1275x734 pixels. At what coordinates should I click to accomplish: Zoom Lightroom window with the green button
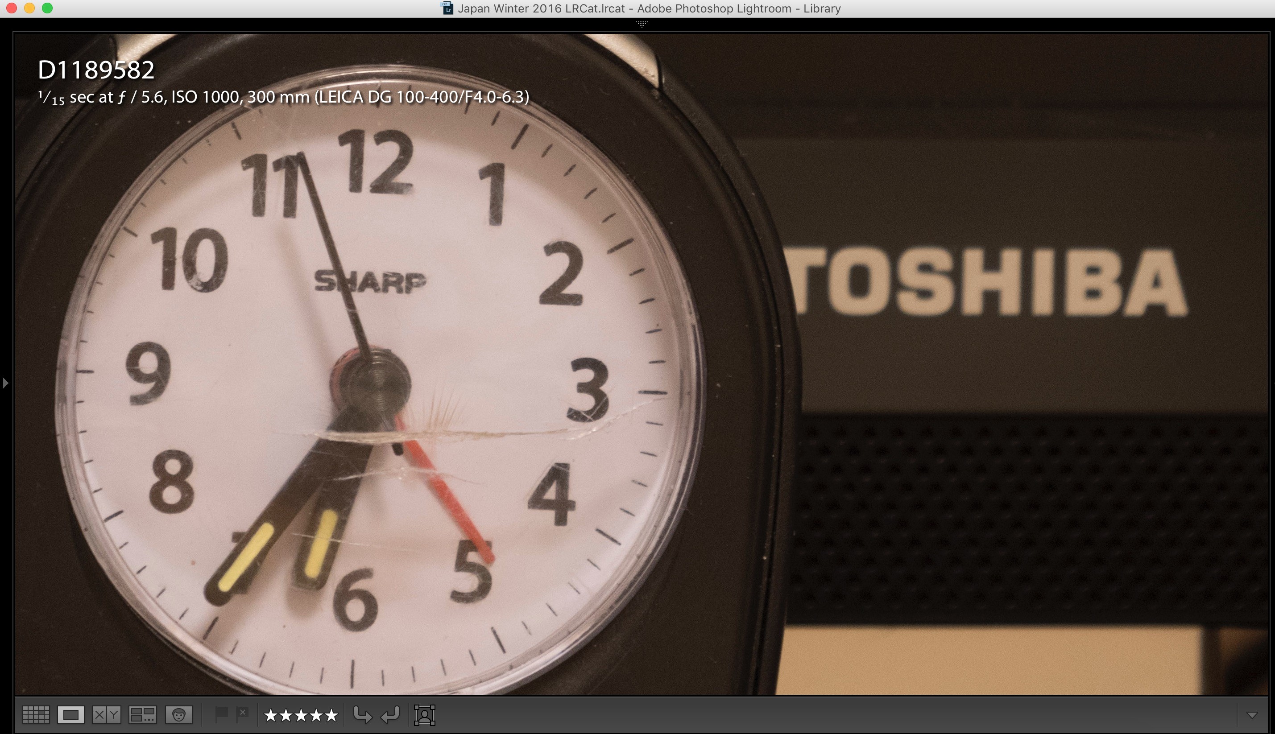pos(47,8)
